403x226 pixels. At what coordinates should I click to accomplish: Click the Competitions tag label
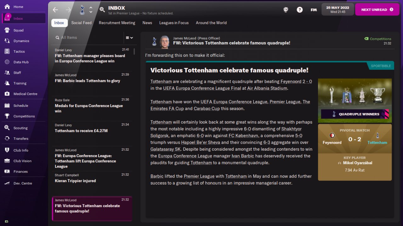[x=380, y=39]
